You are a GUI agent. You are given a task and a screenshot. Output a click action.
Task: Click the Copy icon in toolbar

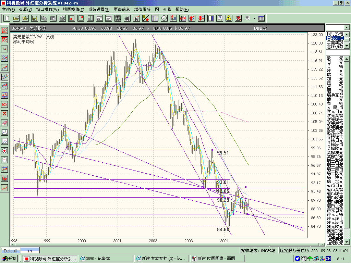pos(44,18)
